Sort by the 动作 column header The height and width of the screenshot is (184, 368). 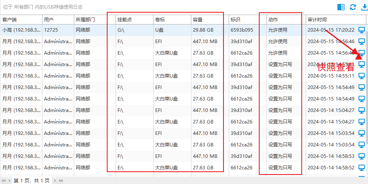point(286,20)
